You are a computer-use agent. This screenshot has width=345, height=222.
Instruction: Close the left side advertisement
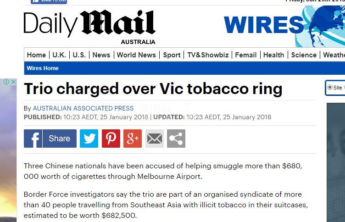pyautogui.click(x=13, y=82)
